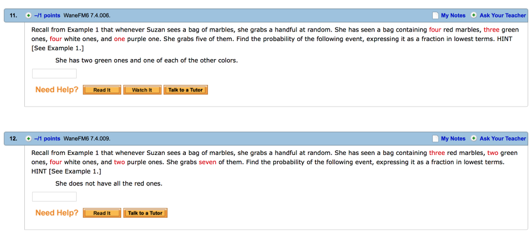Click the answer box for the red marbles question
Viewport: 530px width, 244px height.
(54, 197)
